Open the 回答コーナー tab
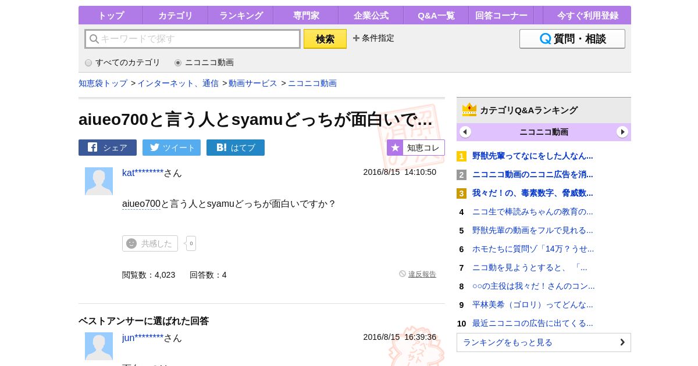Image resolution: width=698 pixels, height=366 pixels. [x=501, y=16]
